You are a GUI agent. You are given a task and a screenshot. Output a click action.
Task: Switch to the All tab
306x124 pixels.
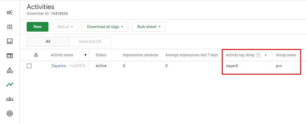48,42
